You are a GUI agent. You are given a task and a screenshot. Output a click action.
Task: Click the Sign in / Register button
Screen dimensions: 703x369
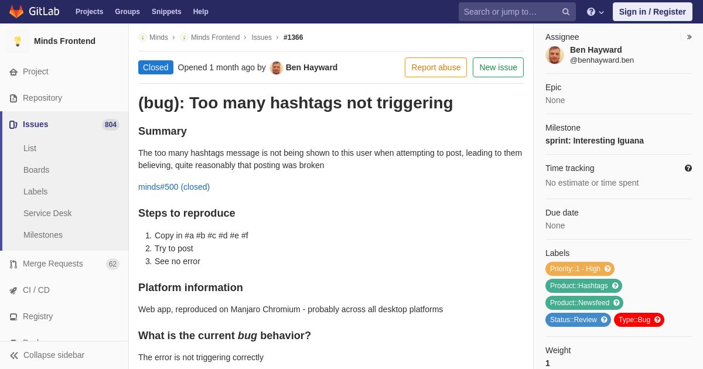[653, 12]
